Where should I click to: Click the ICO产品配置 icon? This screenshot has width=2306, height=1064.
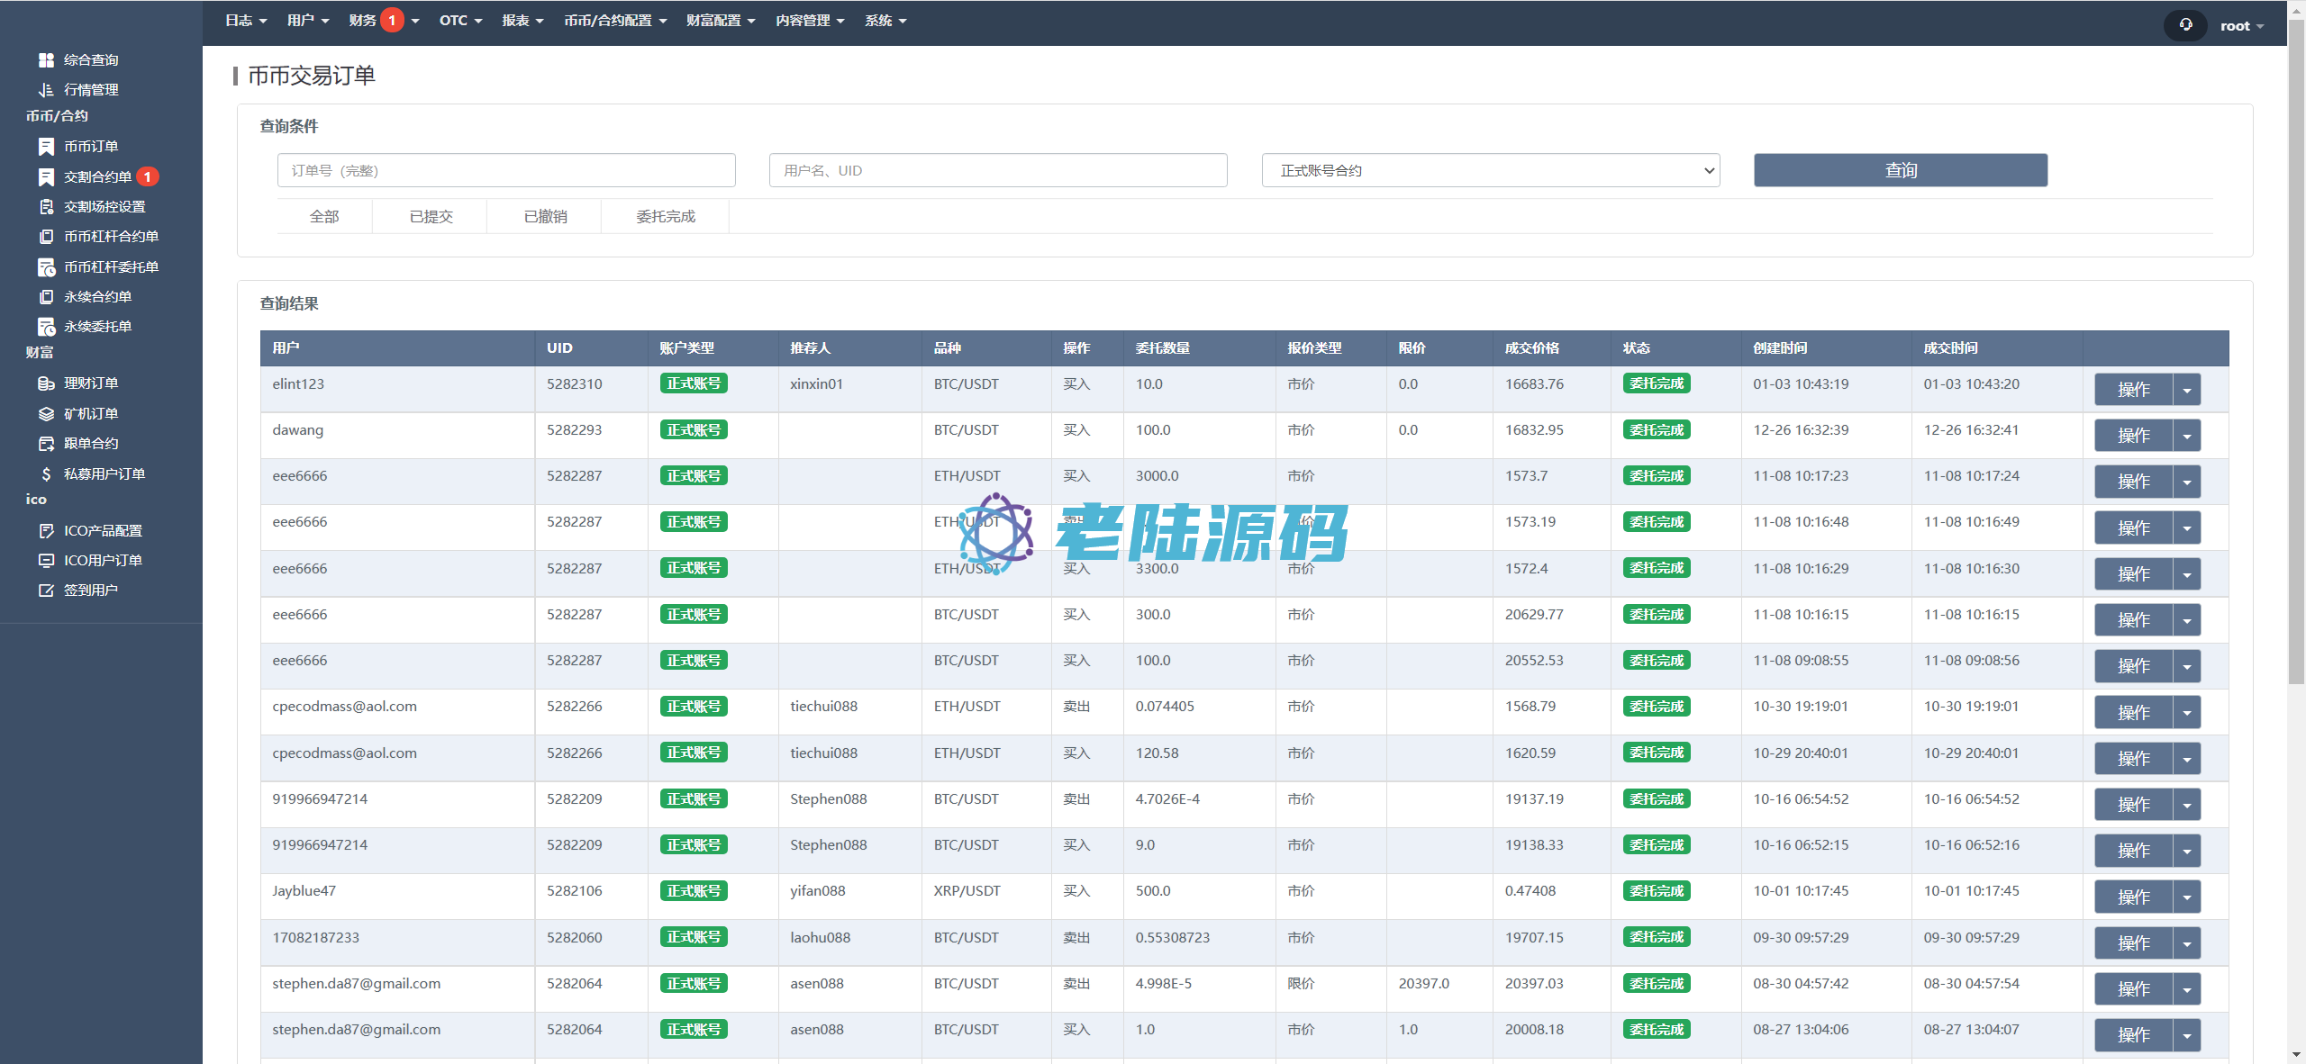tap(46, 531)
